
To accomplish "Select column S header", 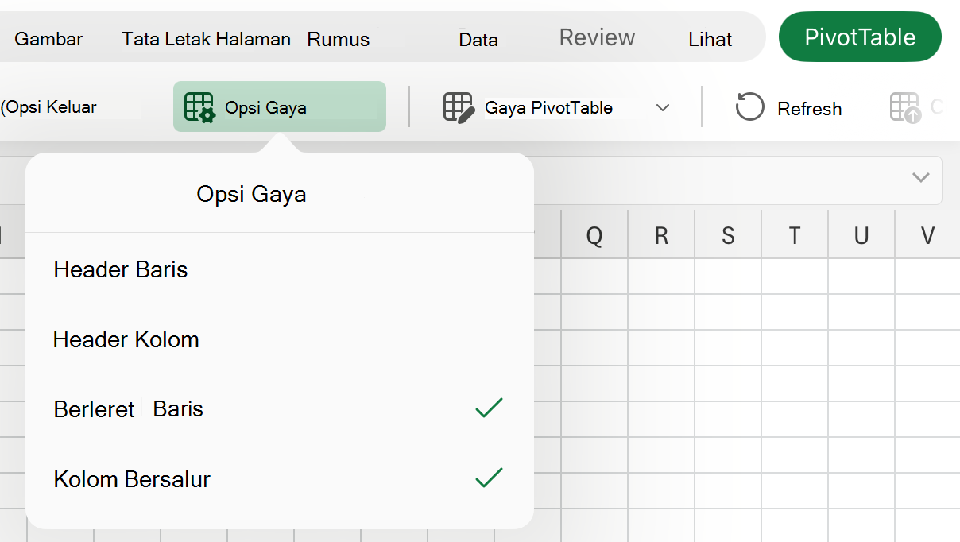I will tap(728, 235).
